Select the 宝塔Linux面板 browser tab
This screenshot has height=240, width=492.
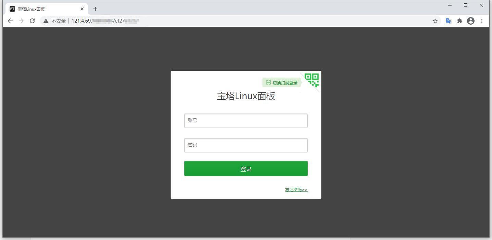pyautogui.click(x=47, y=9)
